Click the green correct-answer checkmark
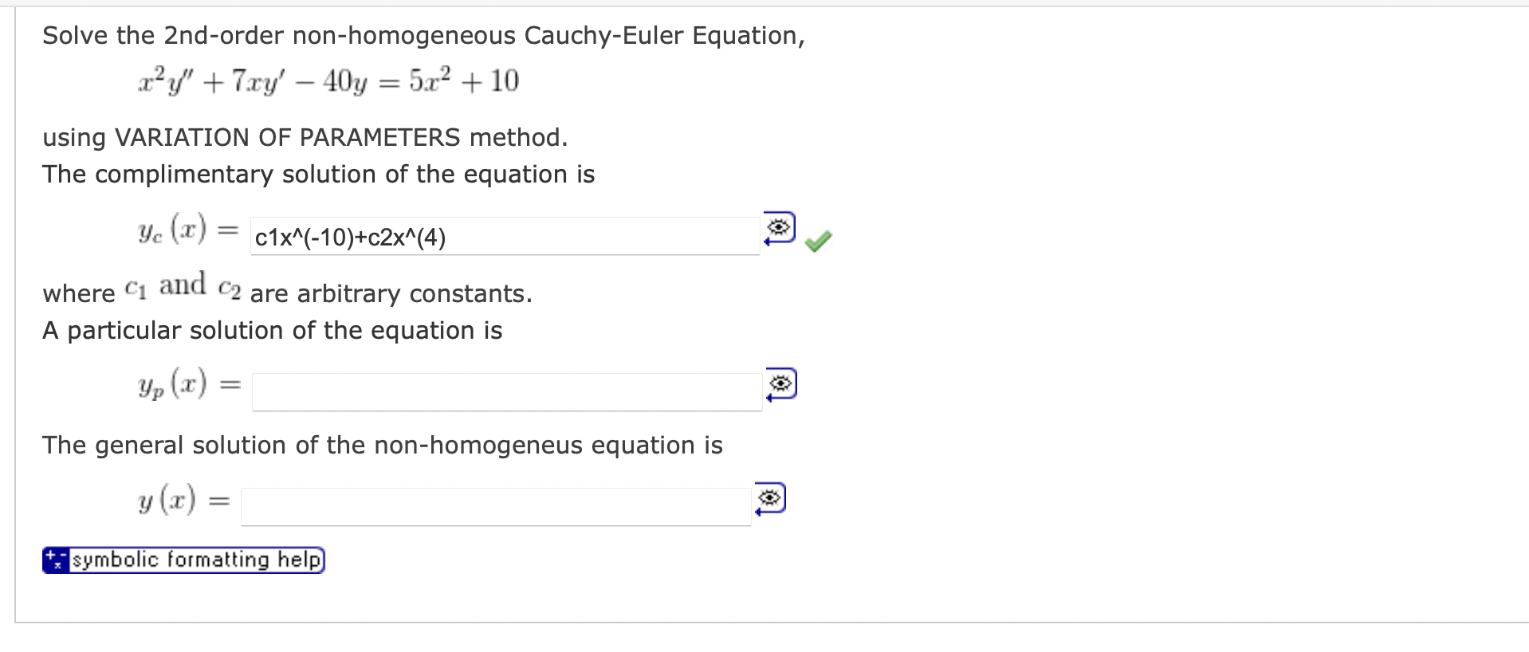The width and height of the screenshot is (1529, 652). 818,239
